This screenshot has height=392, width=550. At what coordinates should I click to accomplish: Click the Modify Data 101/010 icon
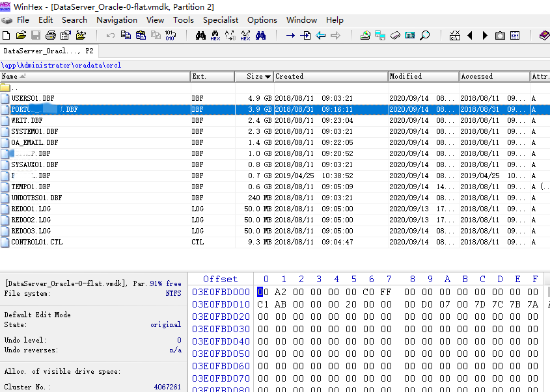tap(171, 35)
